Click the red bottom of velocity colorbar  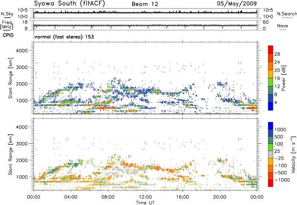click(x=271, y=183)
